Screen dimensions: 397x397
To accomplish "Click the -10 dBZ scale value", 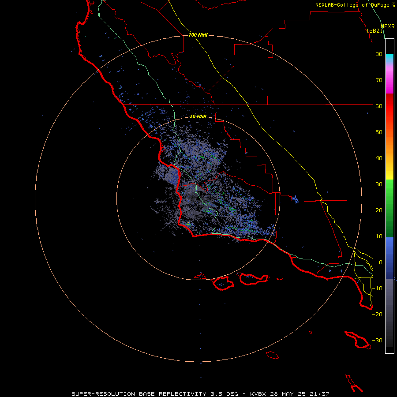I will 377,288.
